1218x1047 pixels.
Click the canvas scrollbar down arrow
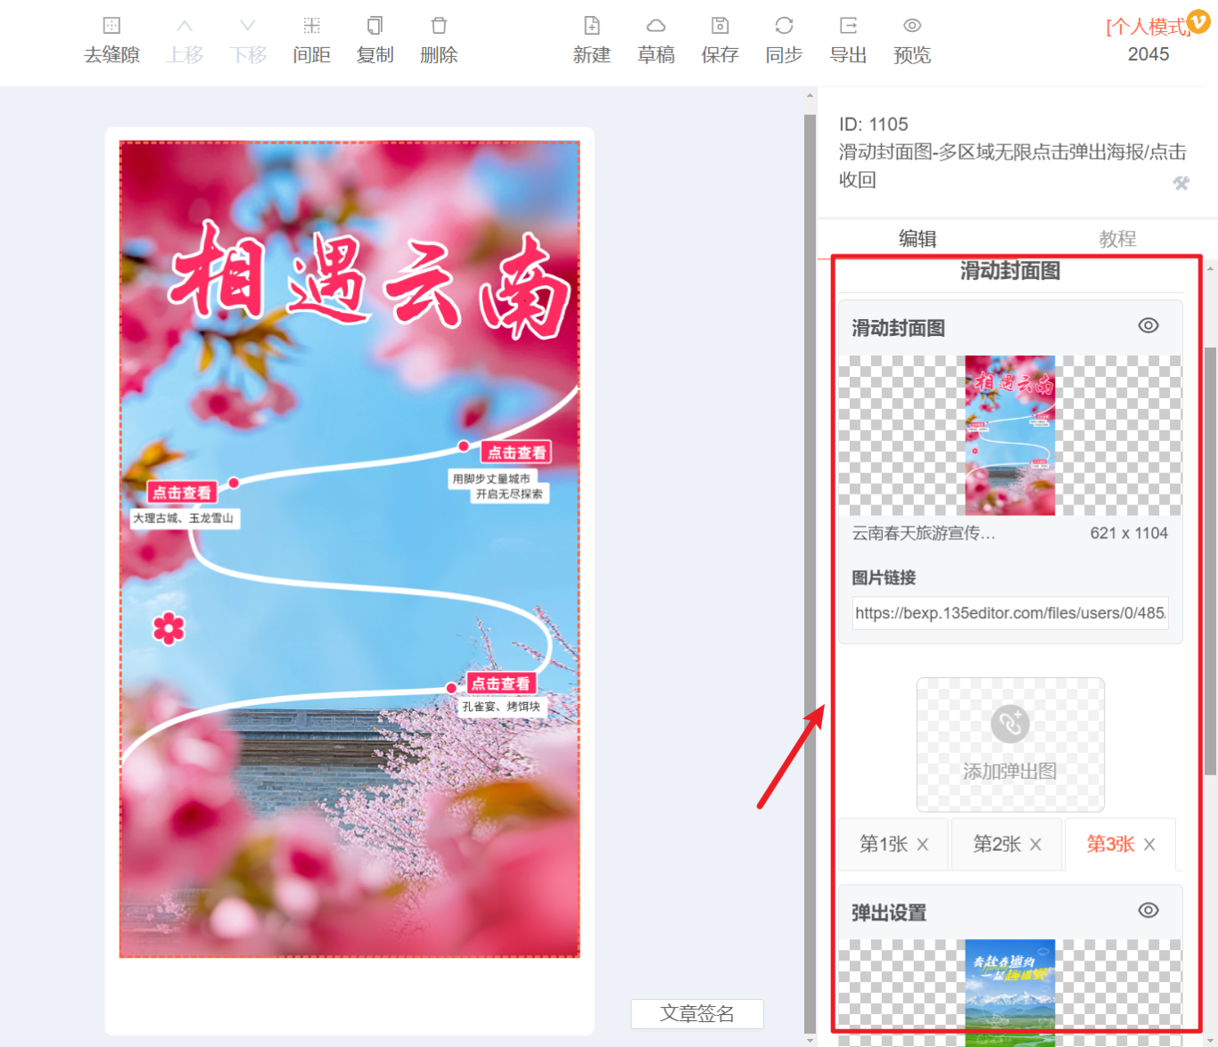(810, 1040)
